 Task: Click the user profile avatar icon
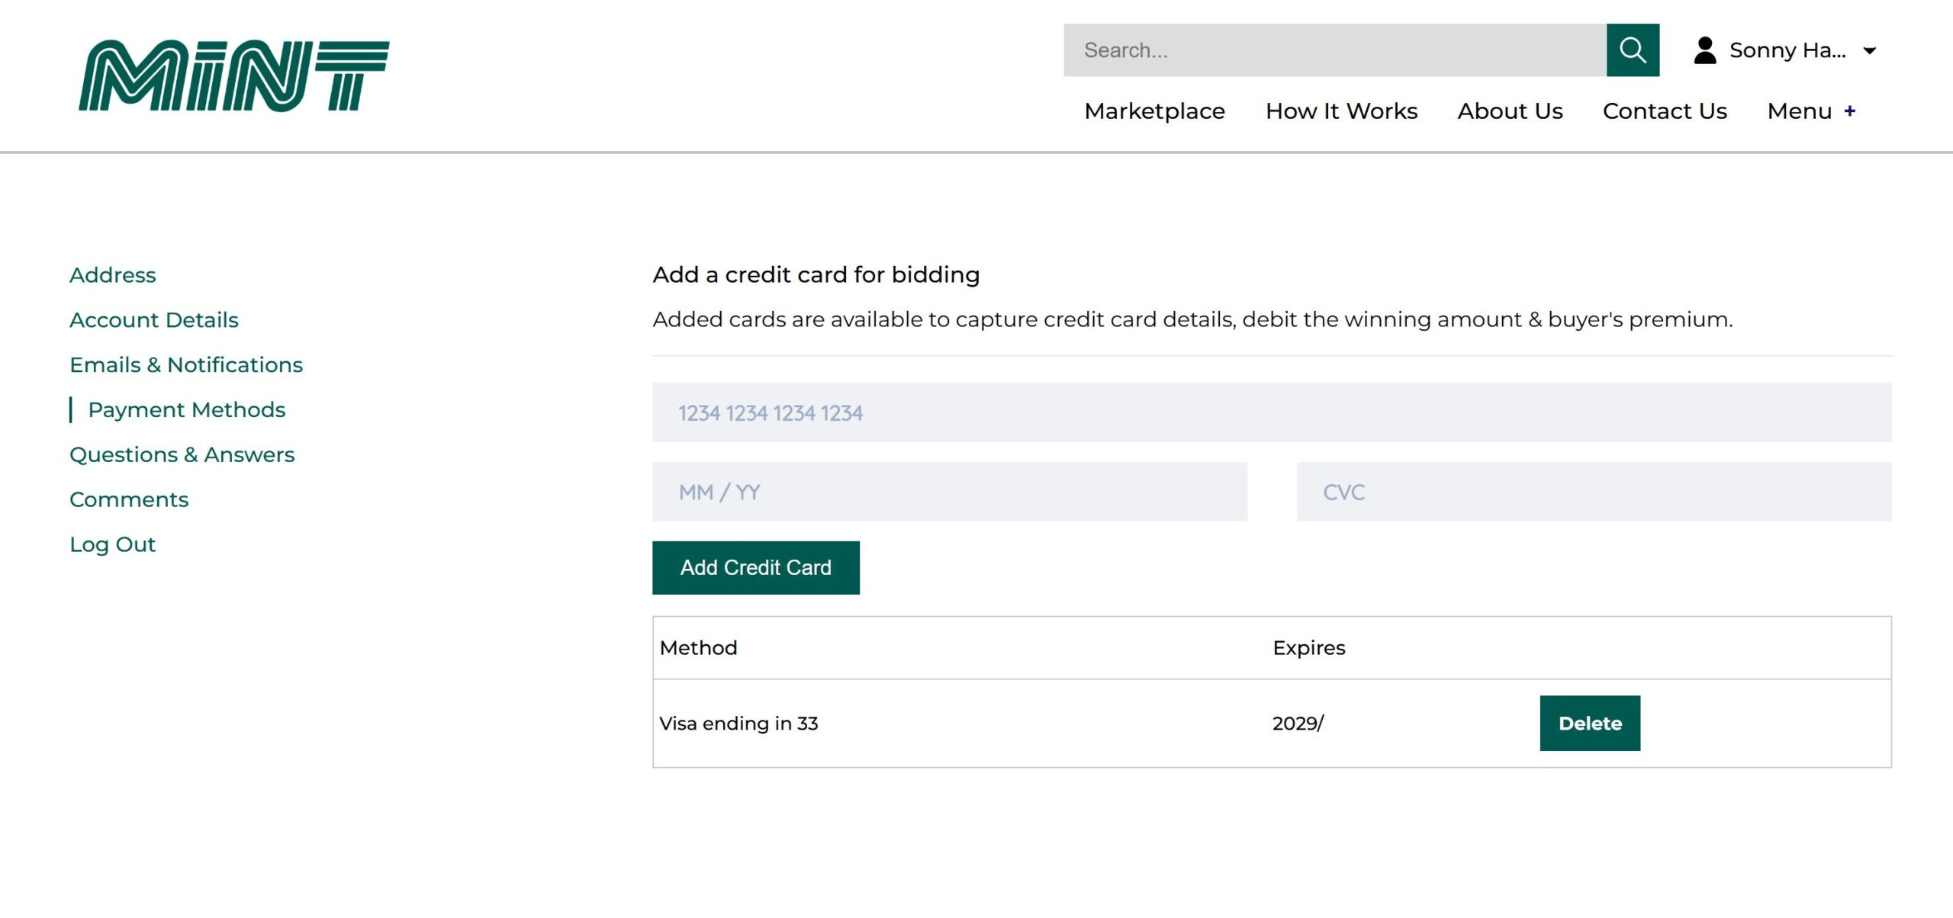(1704, 50)
